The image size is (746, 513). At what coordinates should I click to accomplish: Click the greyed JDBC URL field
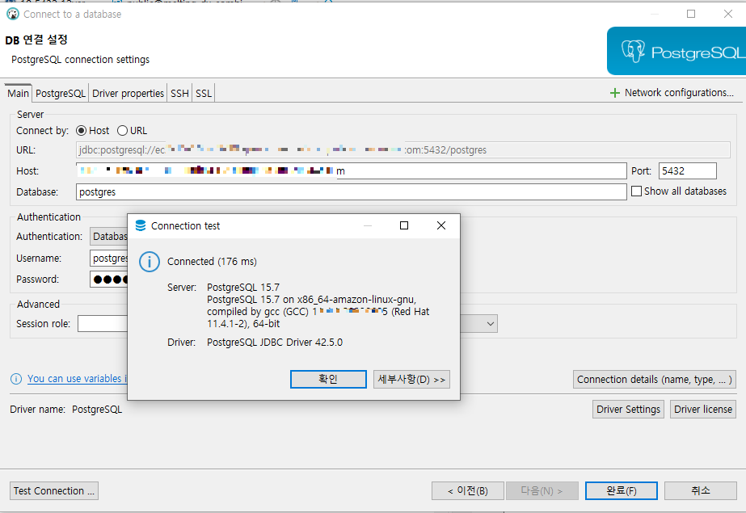[x=403, y=150]
